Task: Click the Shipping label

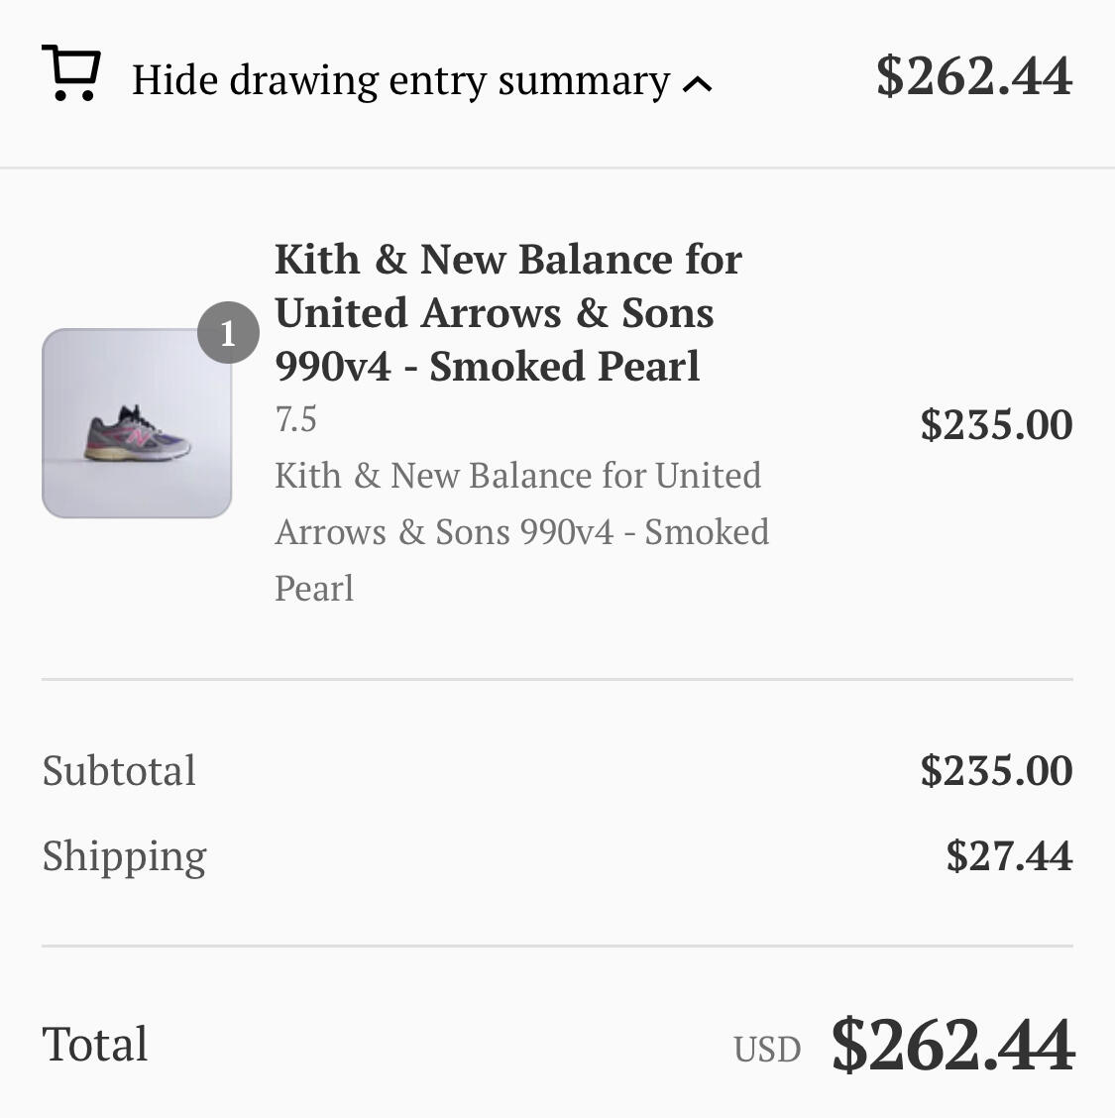Action: (x=124, y=855)
